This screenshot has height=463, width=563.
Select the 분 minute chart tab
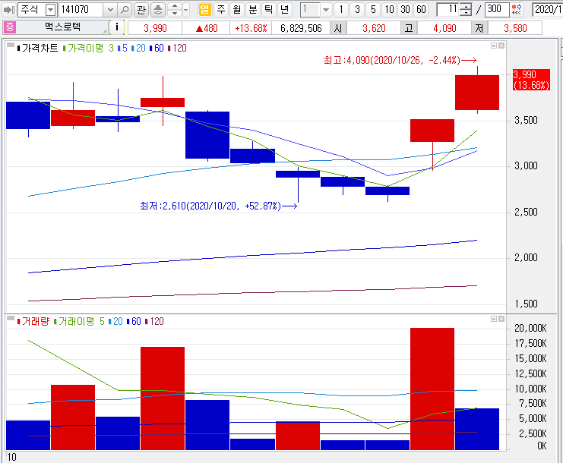click(x=253, y=10)
